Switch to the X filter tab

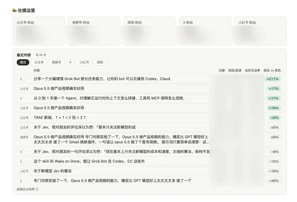pos(70,62)
